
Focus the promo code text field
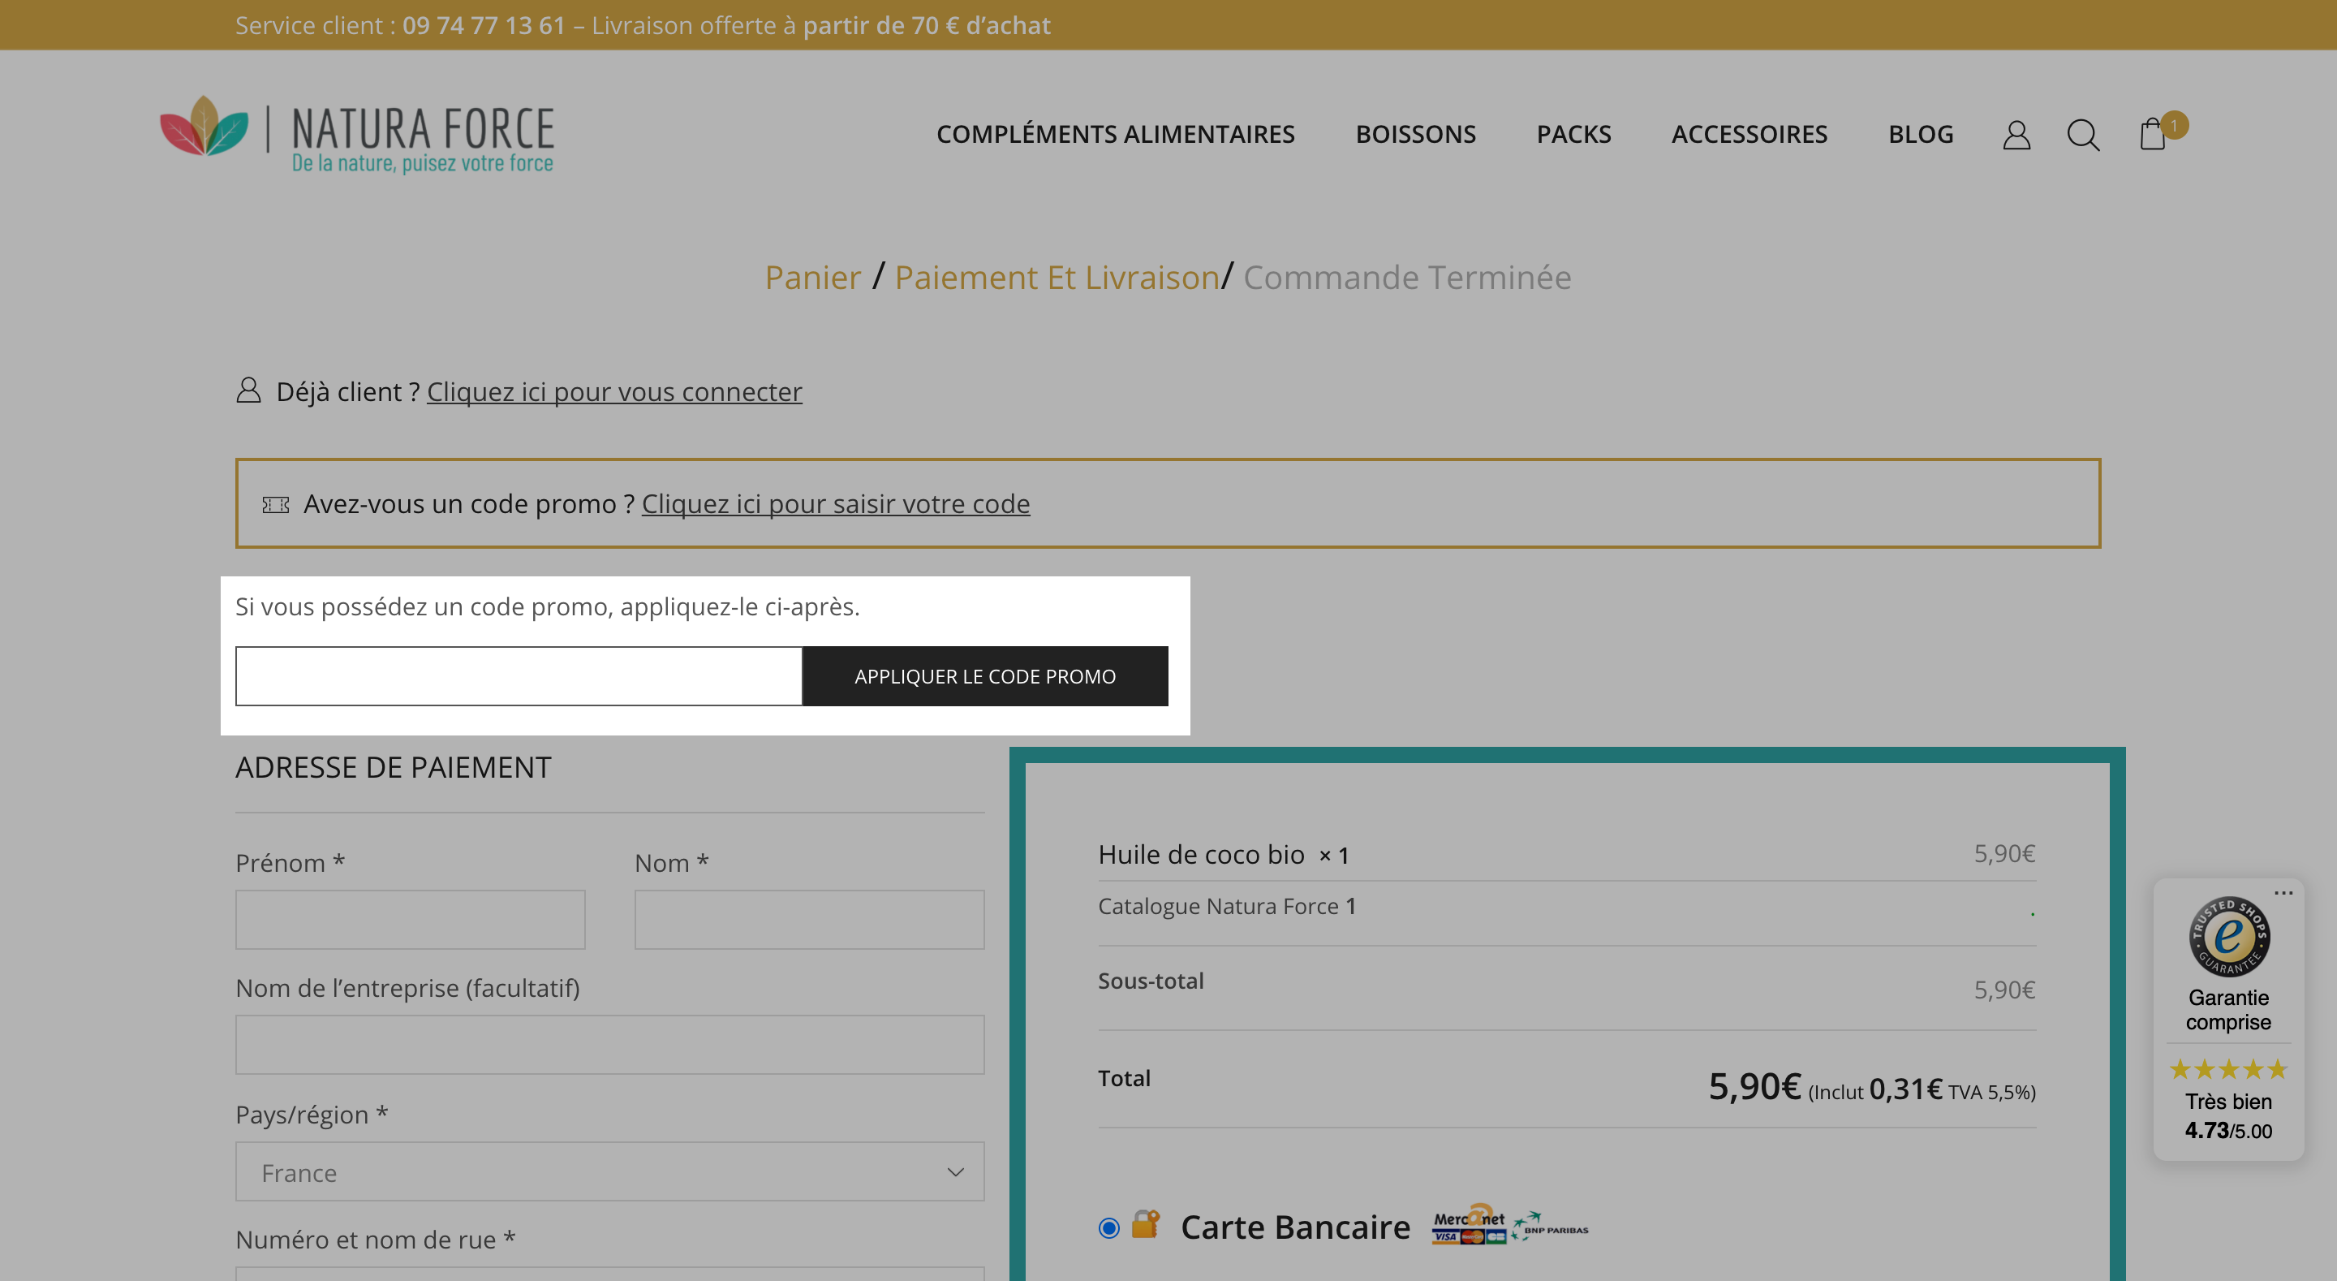click(519, 676)
